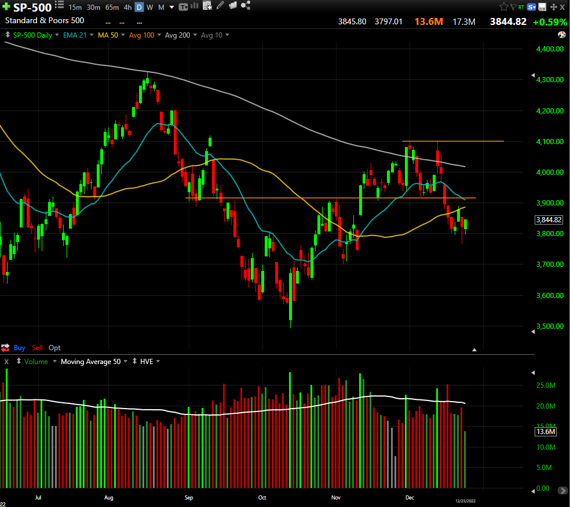570x507 pixels.
Task: Open Avg 100 dropdown arrow
Action: pos(159,35)
